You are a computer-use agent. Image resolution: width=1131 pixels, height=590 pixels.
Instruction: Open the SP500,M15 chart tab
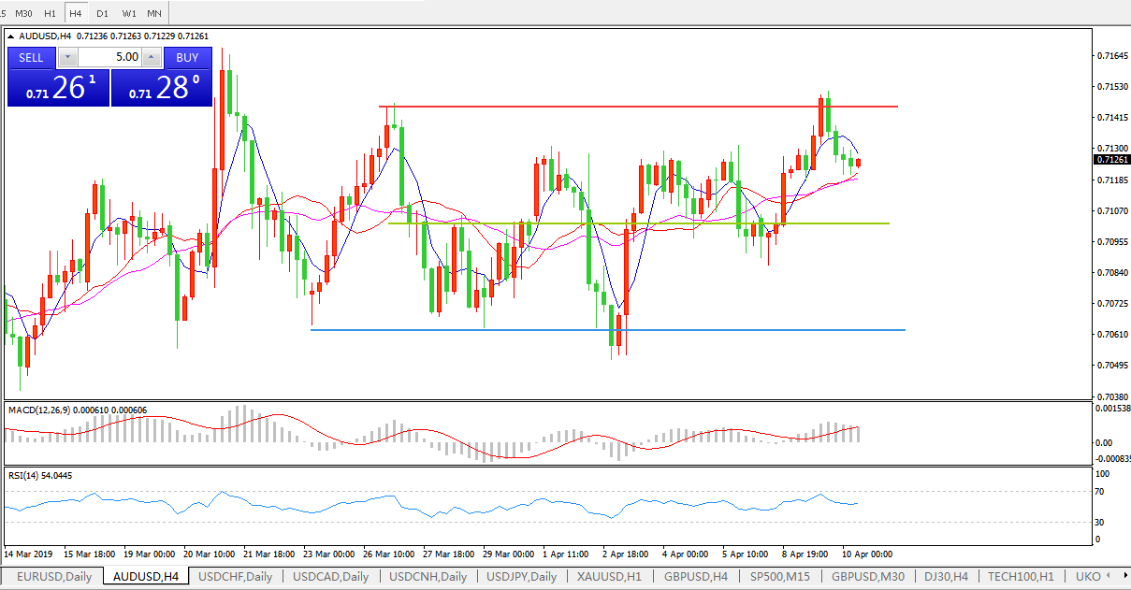781,576
